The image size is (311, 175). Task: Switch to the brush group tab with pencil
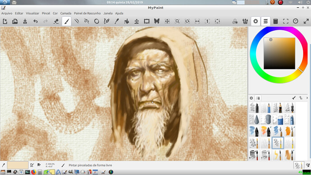258,98
